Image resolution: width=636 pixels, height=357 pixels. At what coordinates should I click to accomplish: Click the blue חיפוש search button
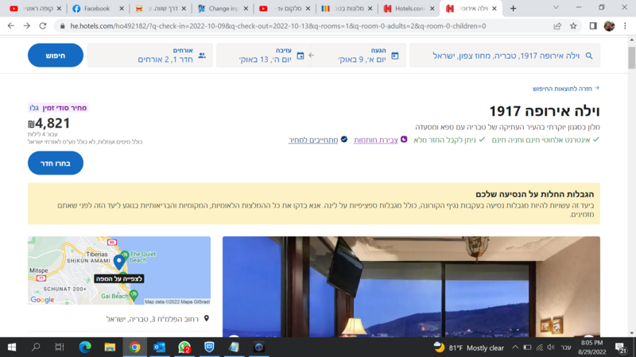pyautogui.click(x=56, y=55)
